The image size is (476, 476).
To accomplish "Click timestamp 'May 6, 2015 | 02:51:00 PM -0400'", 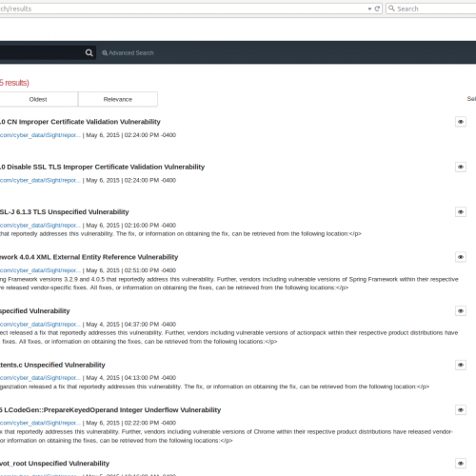I will (x=131, y=270).
